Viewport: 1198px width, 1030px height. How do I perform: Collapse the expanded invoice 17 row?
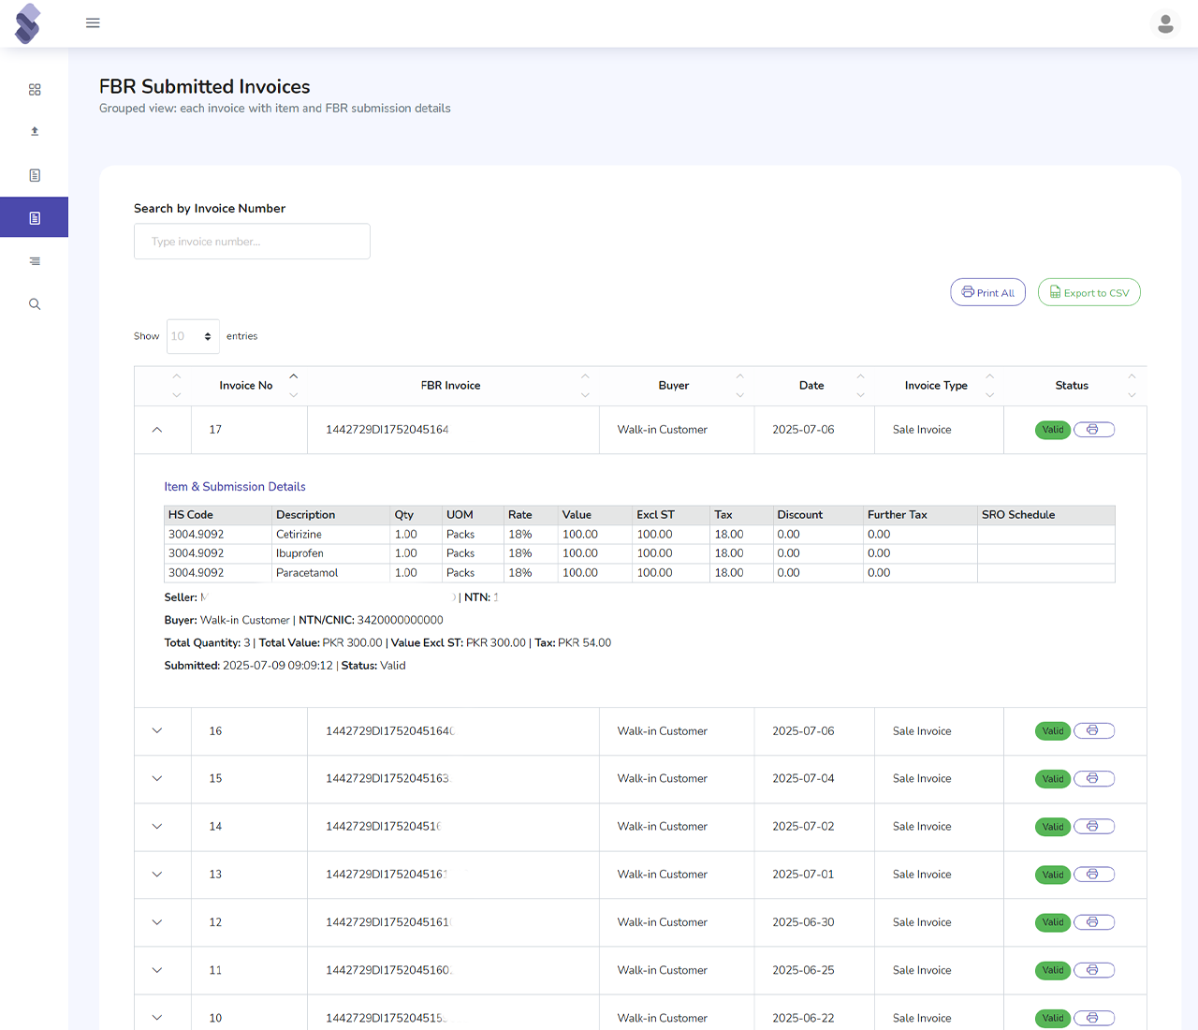click(157, 430)
